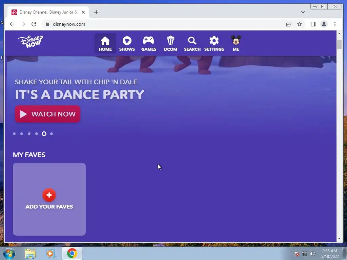347x260 pixels.
Task: Click the Chrome taskbar icon
Action: (x=72, y=253)
